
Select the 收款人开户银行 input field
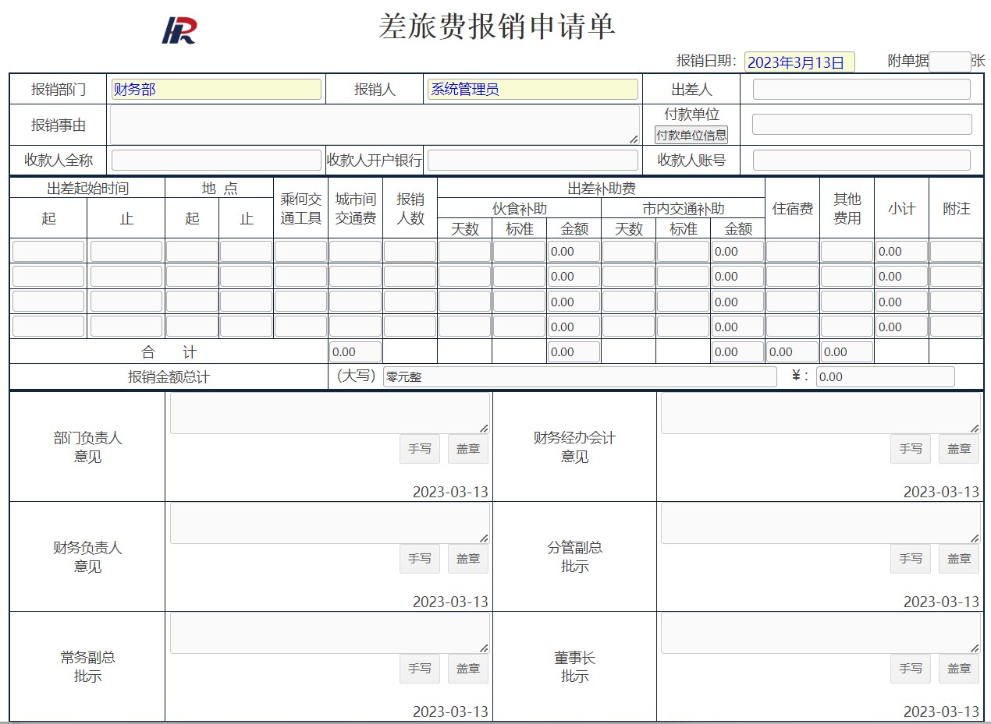[532, 160]
